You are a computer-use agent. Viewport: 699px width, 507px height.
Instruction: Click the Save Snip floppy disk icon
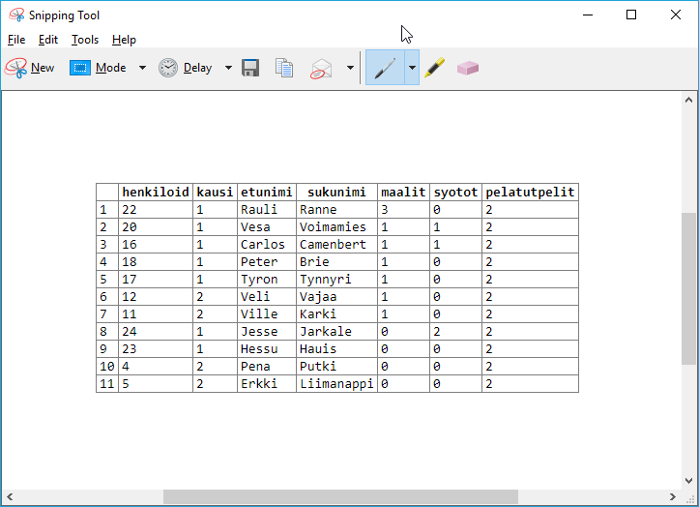[250, 68]
